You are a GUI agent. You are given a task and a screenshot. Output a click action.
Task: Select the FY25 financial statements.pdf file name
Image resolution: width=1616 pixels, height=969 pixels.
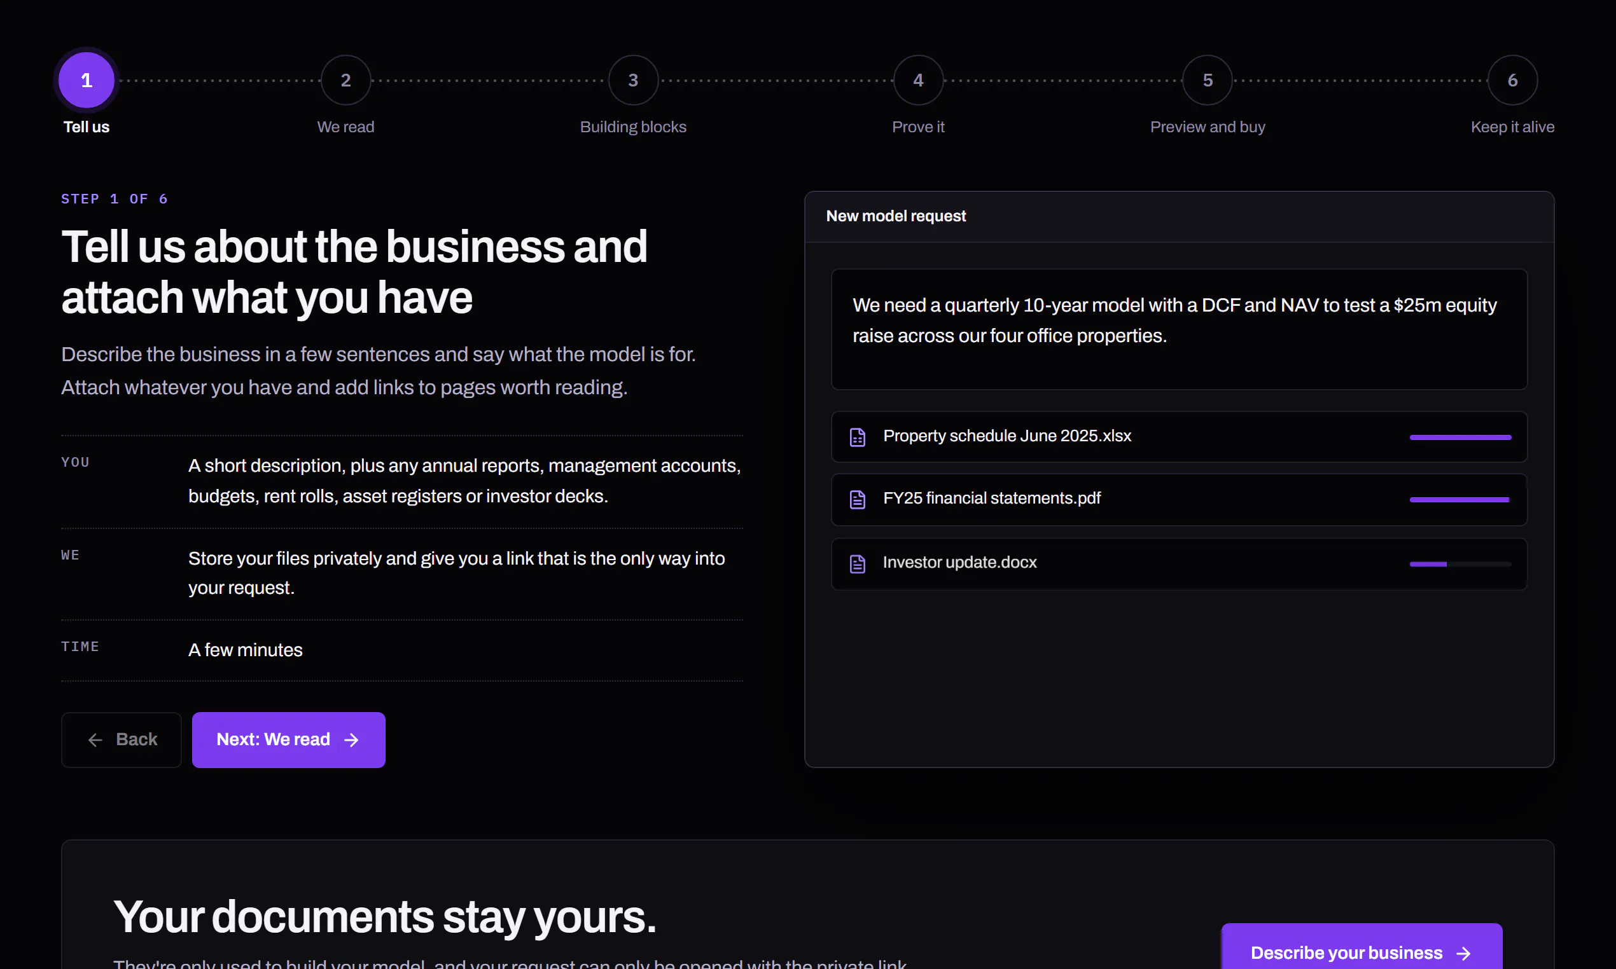(x=991, y=498)
